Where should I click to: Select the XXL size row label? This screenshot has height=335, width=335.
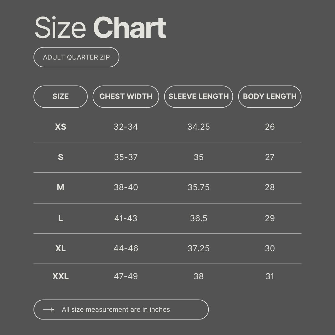pyautogui.click(x=60, y=276)
